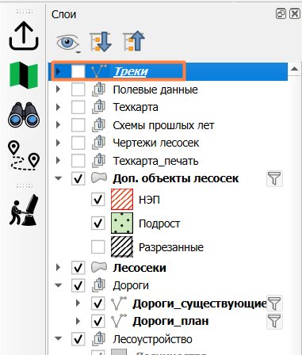Collapse the Дороги group
The height and width of the screenshot is (355, 302).
click(x=59, y=285)
